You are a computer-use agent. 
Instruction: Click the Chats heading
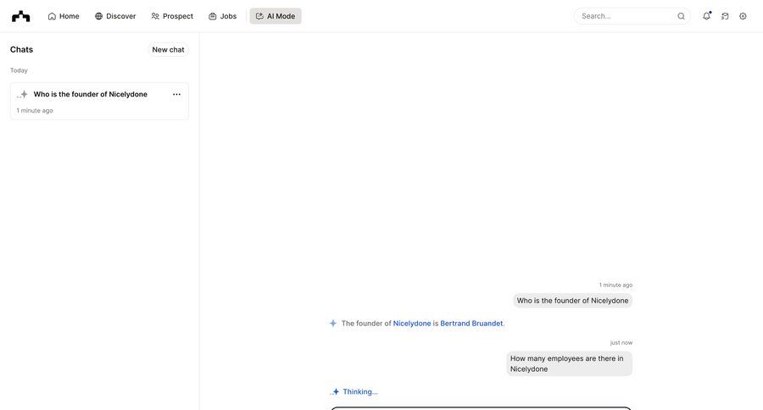pyautogui.click(x=21, y=50)
